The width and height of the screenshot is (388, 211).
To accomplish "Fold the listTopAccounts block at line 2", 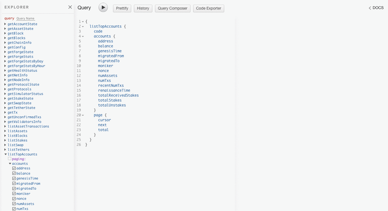I will (x=83, y=27).
